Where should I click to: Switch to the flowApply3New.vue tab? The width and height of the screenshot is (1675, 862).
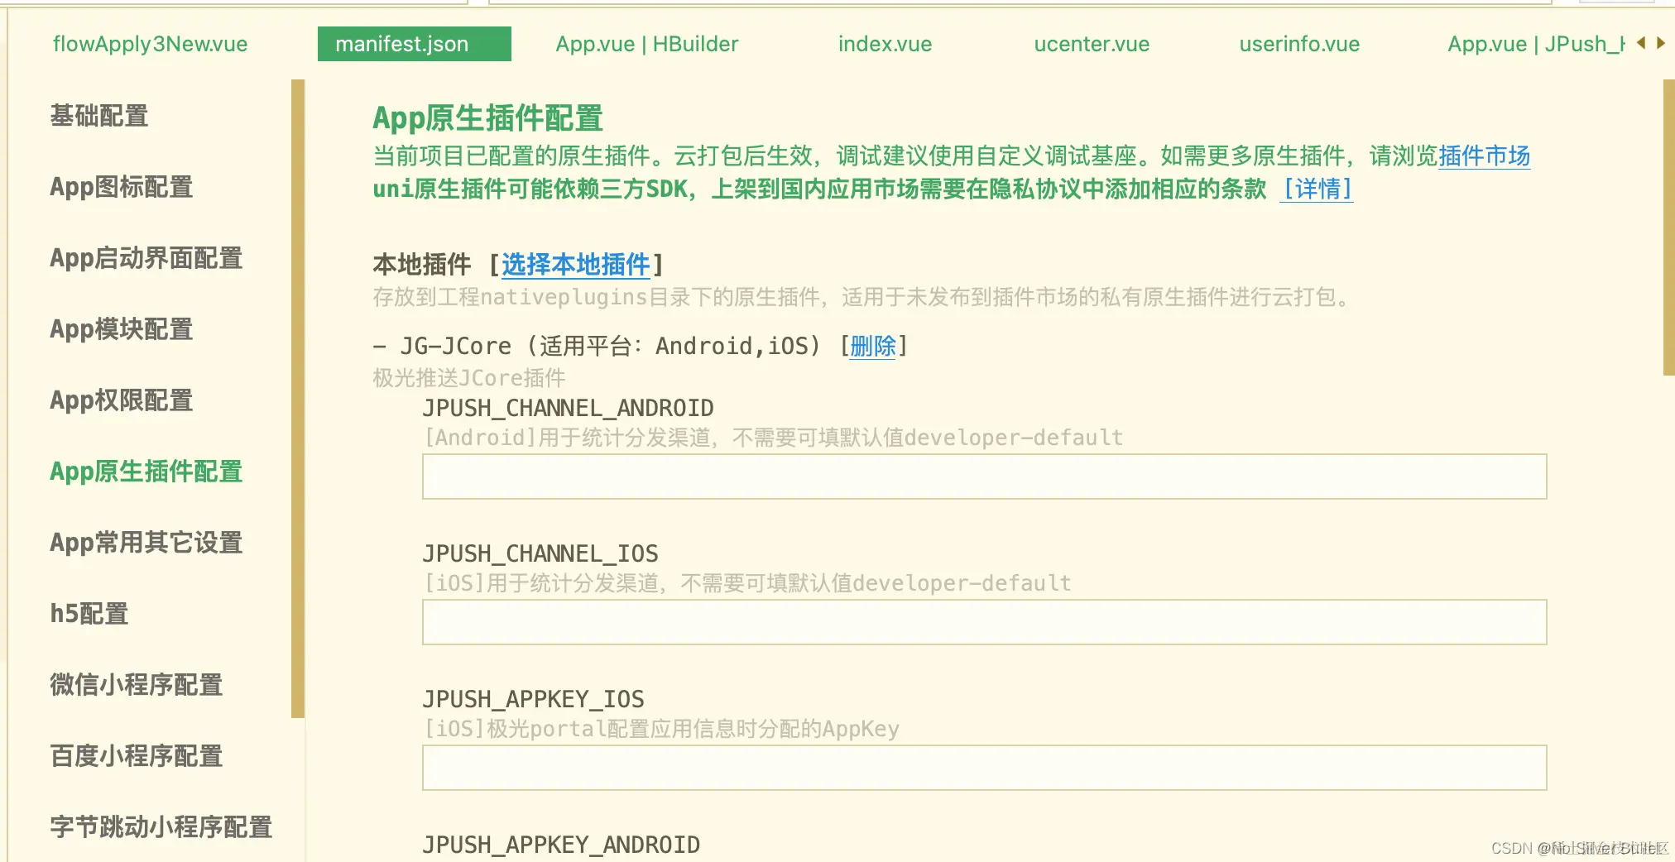click(150, 44)
